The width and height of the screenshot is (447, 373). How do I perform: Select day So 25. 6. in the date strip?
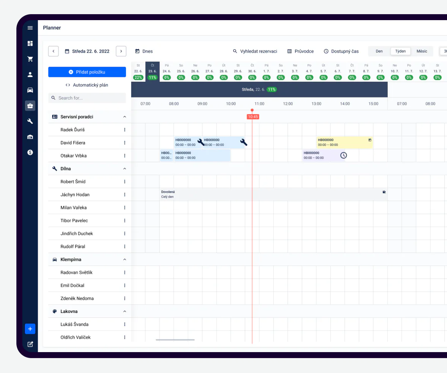pos(181,71)
